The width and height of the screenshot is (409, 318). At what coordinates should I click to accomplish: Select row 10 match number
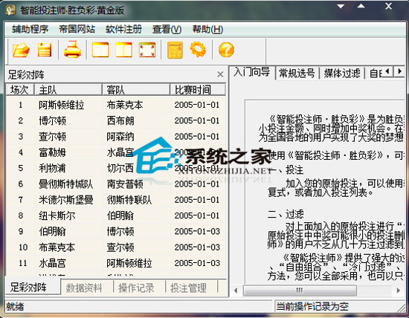click(23, 247)
